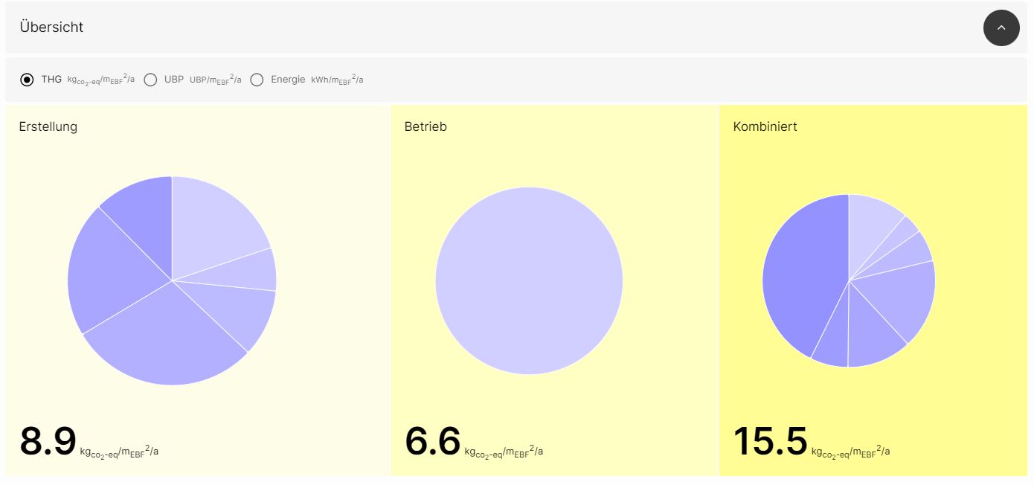This screenshot has width=1034, height=485.
Task: Select the THG radio button
Action: [x=27, y=80]
